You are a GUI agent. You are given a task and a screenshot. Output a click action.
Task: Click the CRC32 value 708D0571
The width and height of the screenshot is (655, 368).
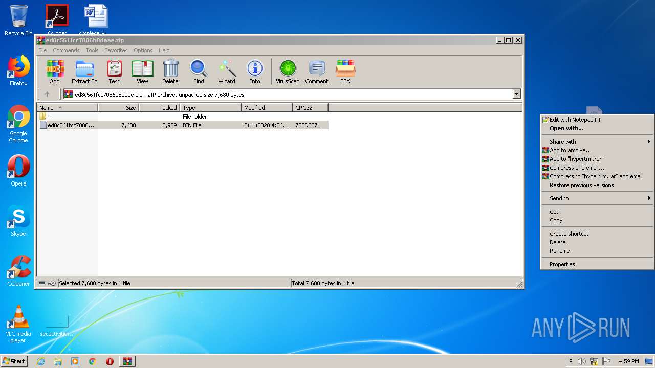[x=308, y=125]
